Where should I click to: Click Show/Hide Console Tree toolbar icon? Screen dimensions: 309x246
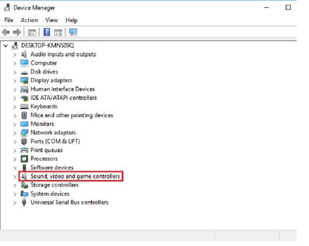tap(32, 32)
